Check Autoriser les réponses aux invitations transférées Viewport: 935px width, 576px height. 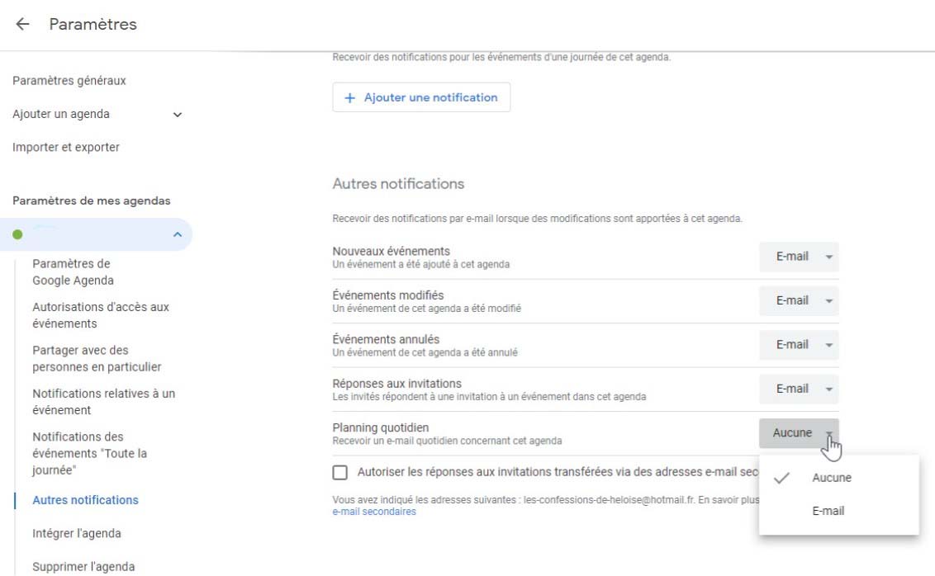[340, 472]
